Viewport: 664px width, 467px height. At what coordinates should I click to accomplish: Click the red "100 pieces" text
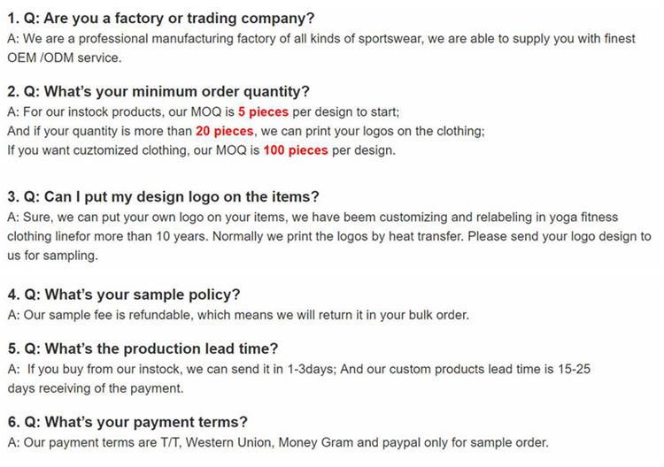[295, 150]
